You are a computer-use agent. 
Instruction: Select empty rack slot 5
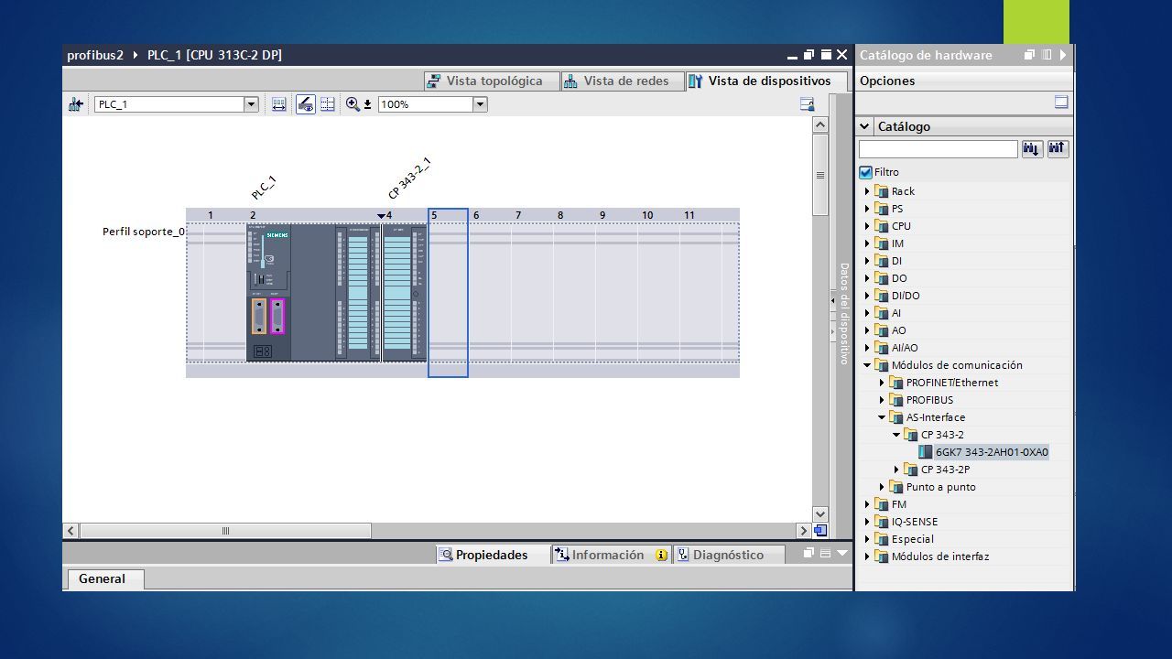tap(448, 293)
